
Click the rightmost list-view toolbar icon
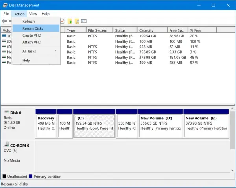[84, 21]
